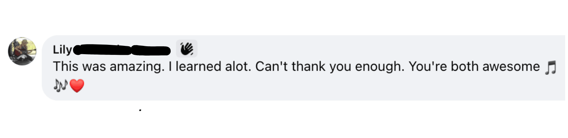568x138 pixels.
Task: Click the small black dot below the comment
Action: click(140, 110)
